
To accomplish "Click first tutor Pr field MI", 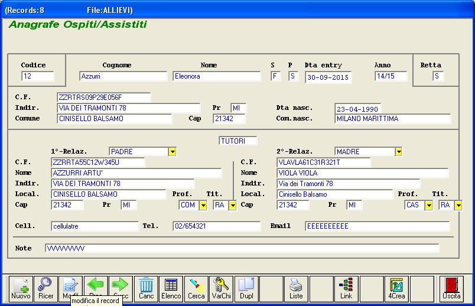I will [129, 205].
